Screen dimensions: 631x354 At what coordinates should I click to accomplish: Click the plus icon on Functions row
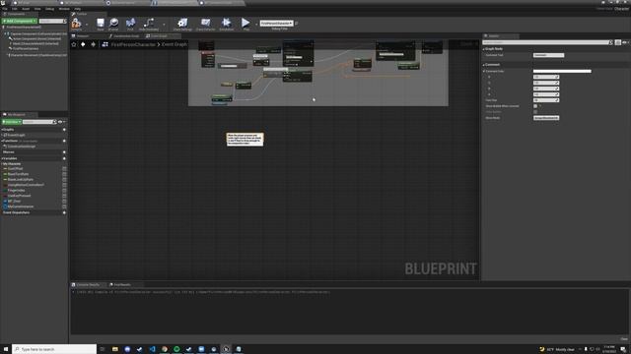tap(64, 141)
